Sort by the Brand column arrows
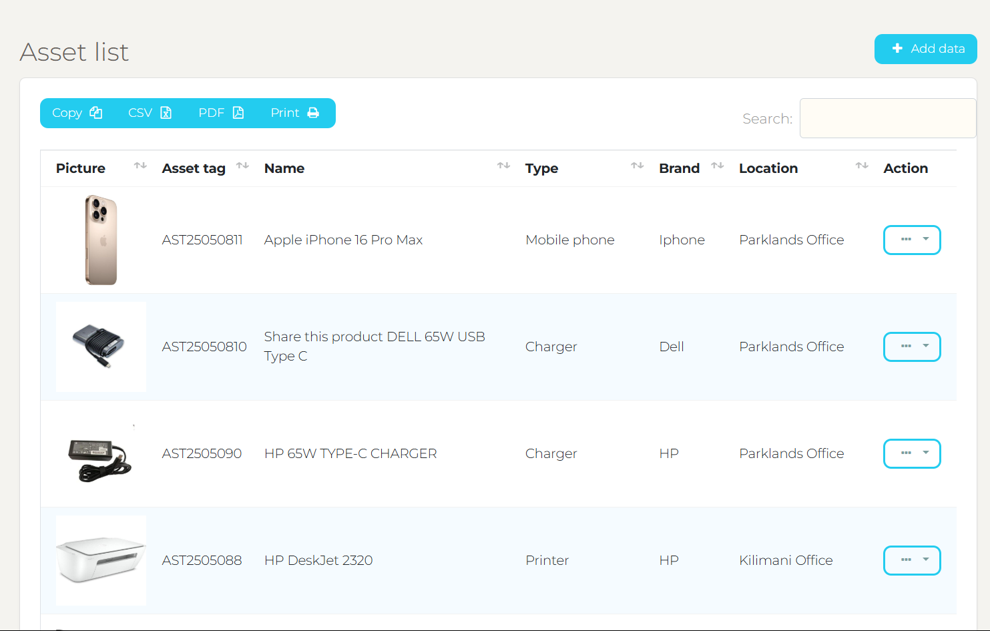This screenshot has height=631, width=990. click(x=718, y=166)
